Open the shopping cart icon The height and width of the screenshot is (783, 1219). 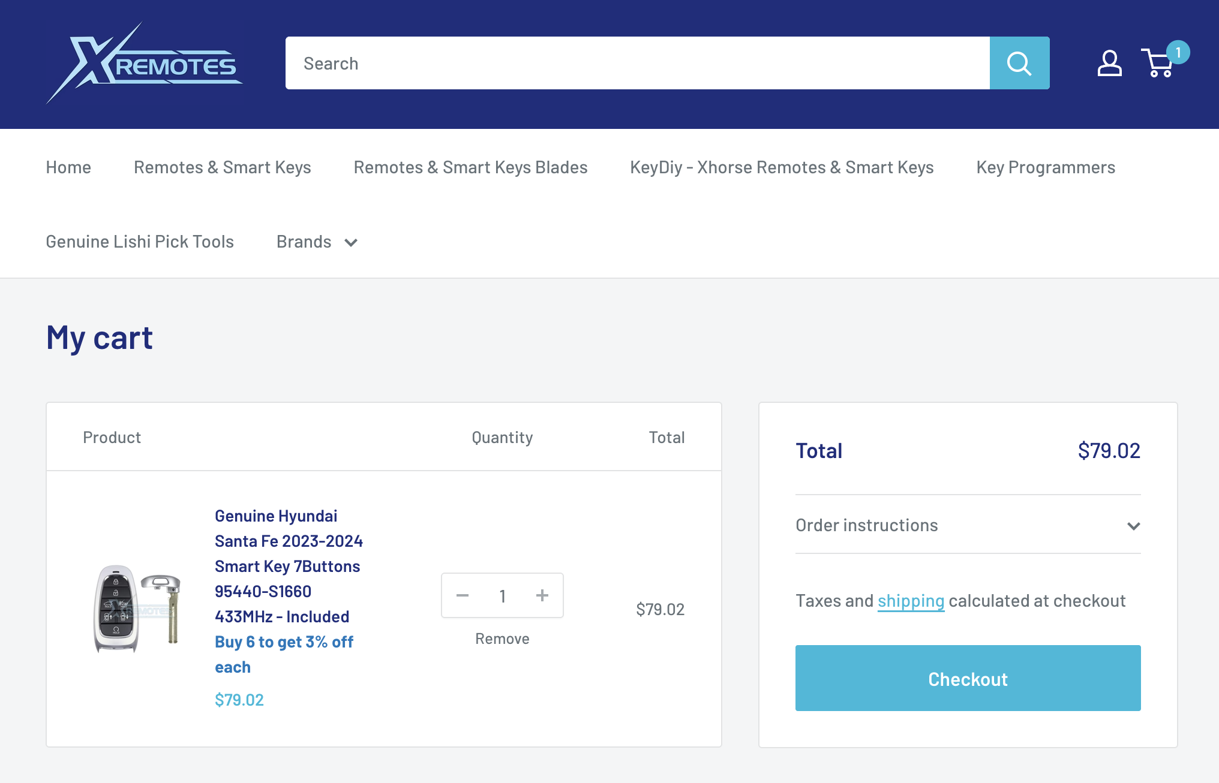[1164, 60]
